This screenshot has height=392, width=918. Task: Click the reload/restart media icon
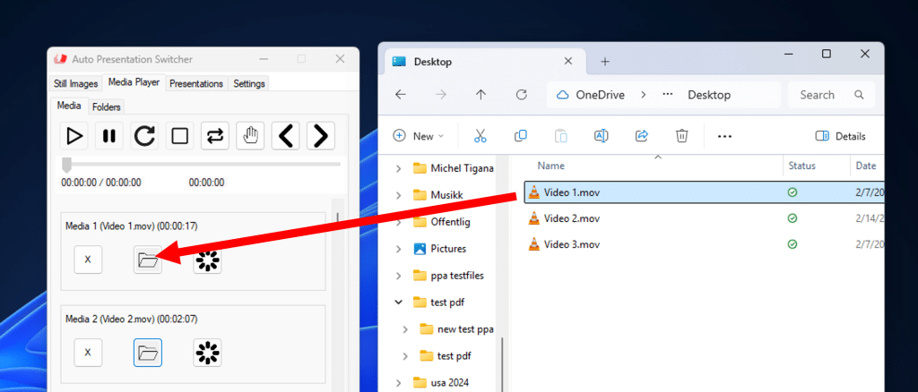coord(144,136)
